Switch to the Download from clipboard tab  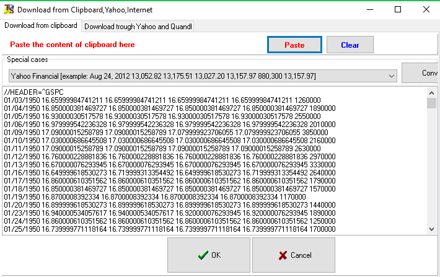click(41, 25)
